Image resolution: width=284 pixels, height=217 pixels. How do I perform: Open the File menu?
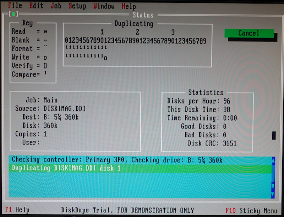click(15, 6)
